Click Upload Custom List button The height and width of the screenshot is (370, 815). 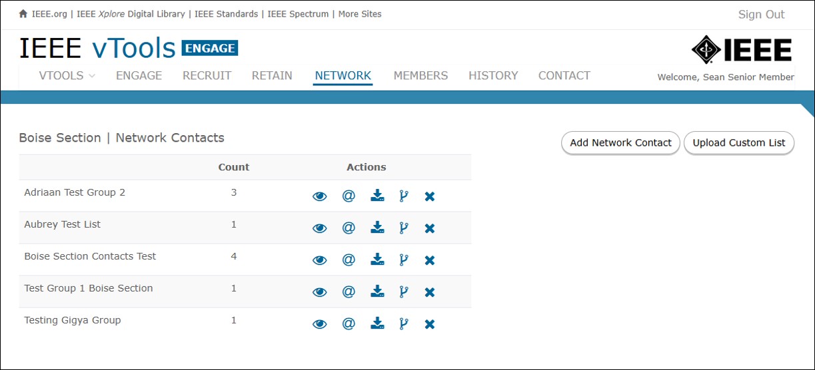(739, 142)
